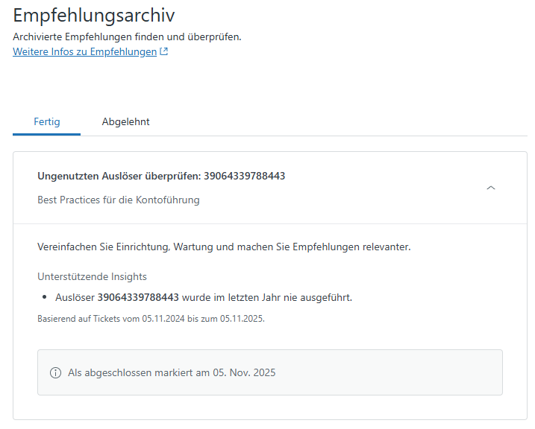Open the Weitere Infos zu Empfehlungen link
Screen dimensions: 535x429
pyautogui.click(x=84, y=51)
